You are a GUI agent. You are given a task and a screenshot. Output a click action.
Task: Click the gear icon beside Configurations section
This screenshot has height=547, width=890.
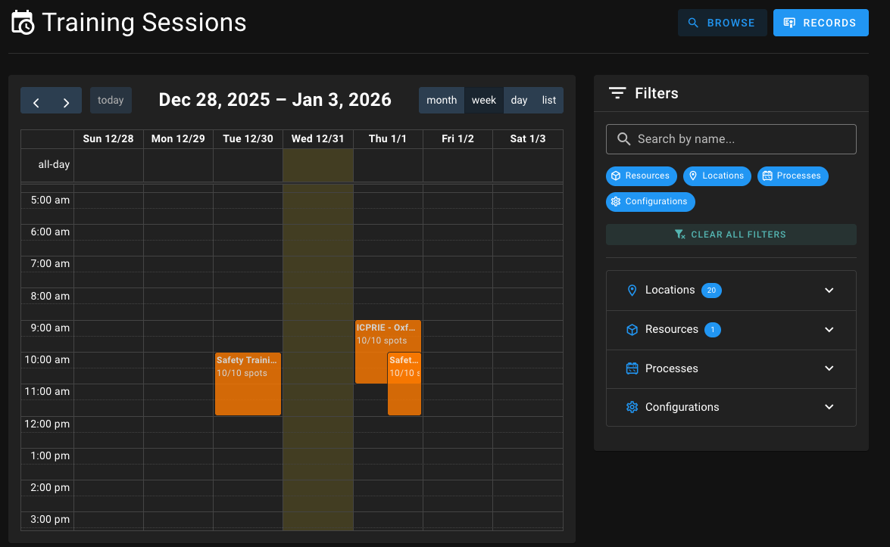(632, 407)
